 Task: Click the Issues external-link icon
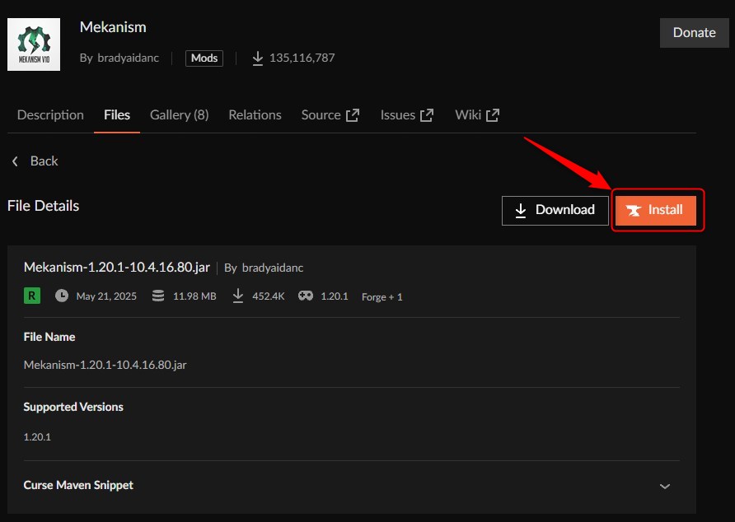click(427, 115)
